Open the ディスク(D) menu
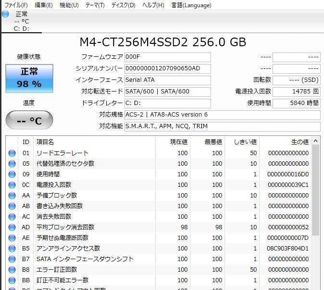 point(123,5)
